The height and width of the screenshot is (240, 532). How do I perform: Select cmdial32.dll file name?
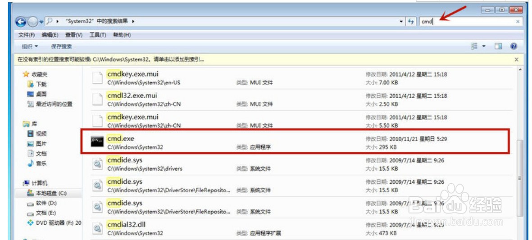click(126, 225)
